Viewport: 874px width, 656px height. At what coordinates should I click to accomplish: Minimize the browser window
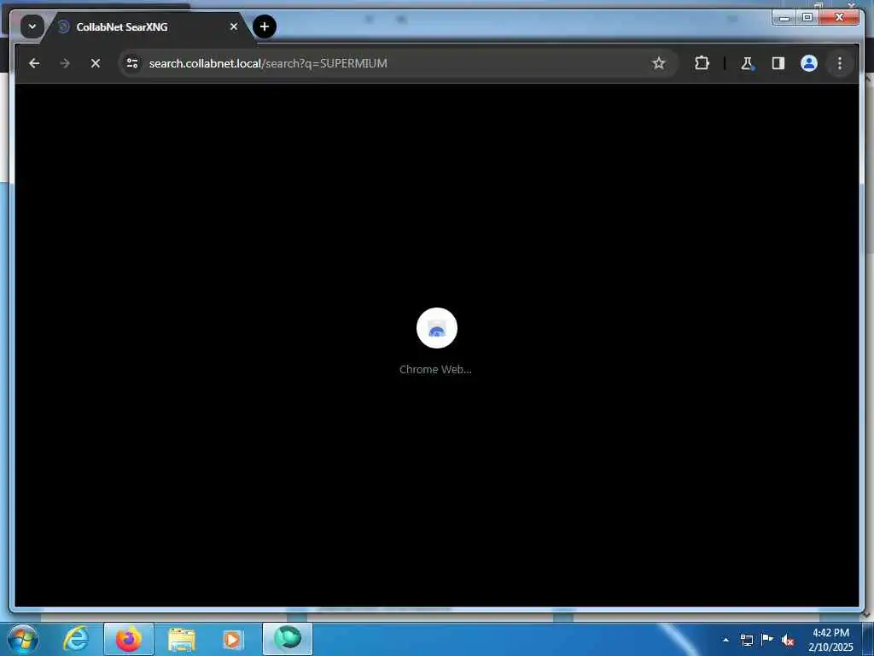[784, 17]
